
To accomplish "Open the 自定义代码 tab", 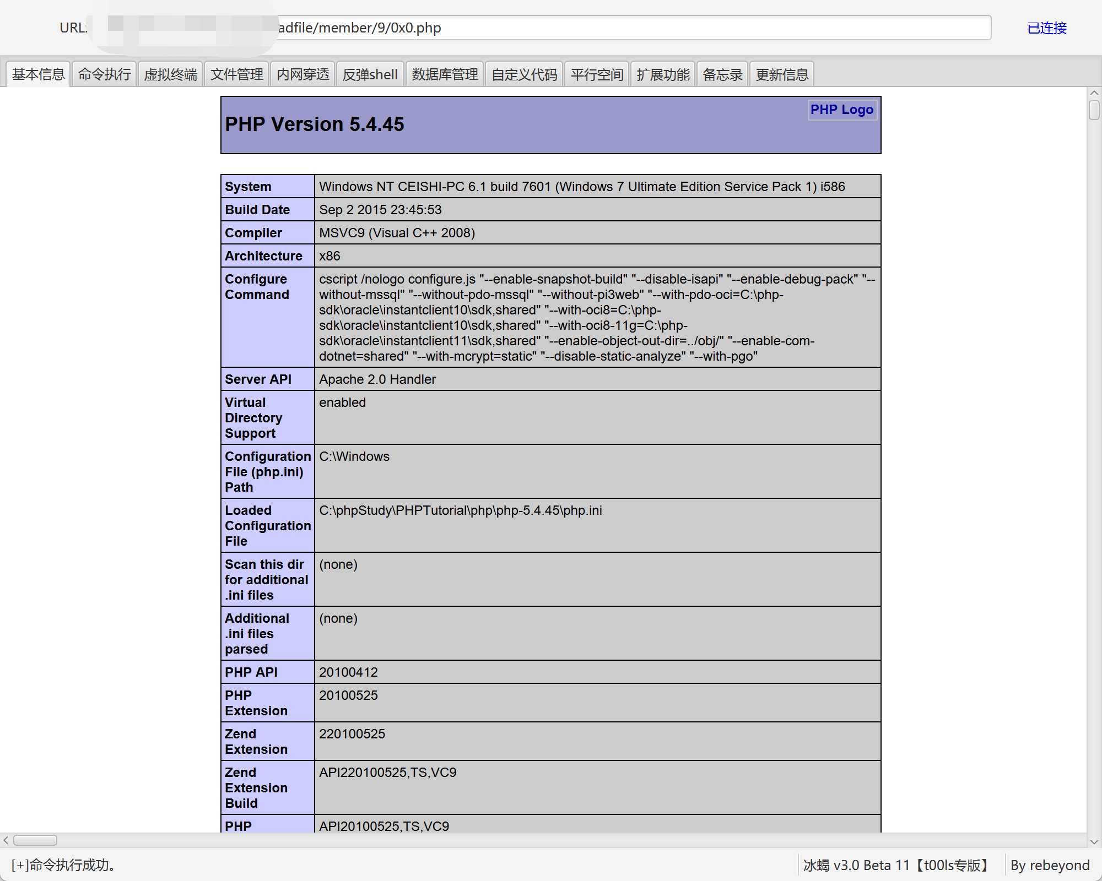I will tap(524, 74).
